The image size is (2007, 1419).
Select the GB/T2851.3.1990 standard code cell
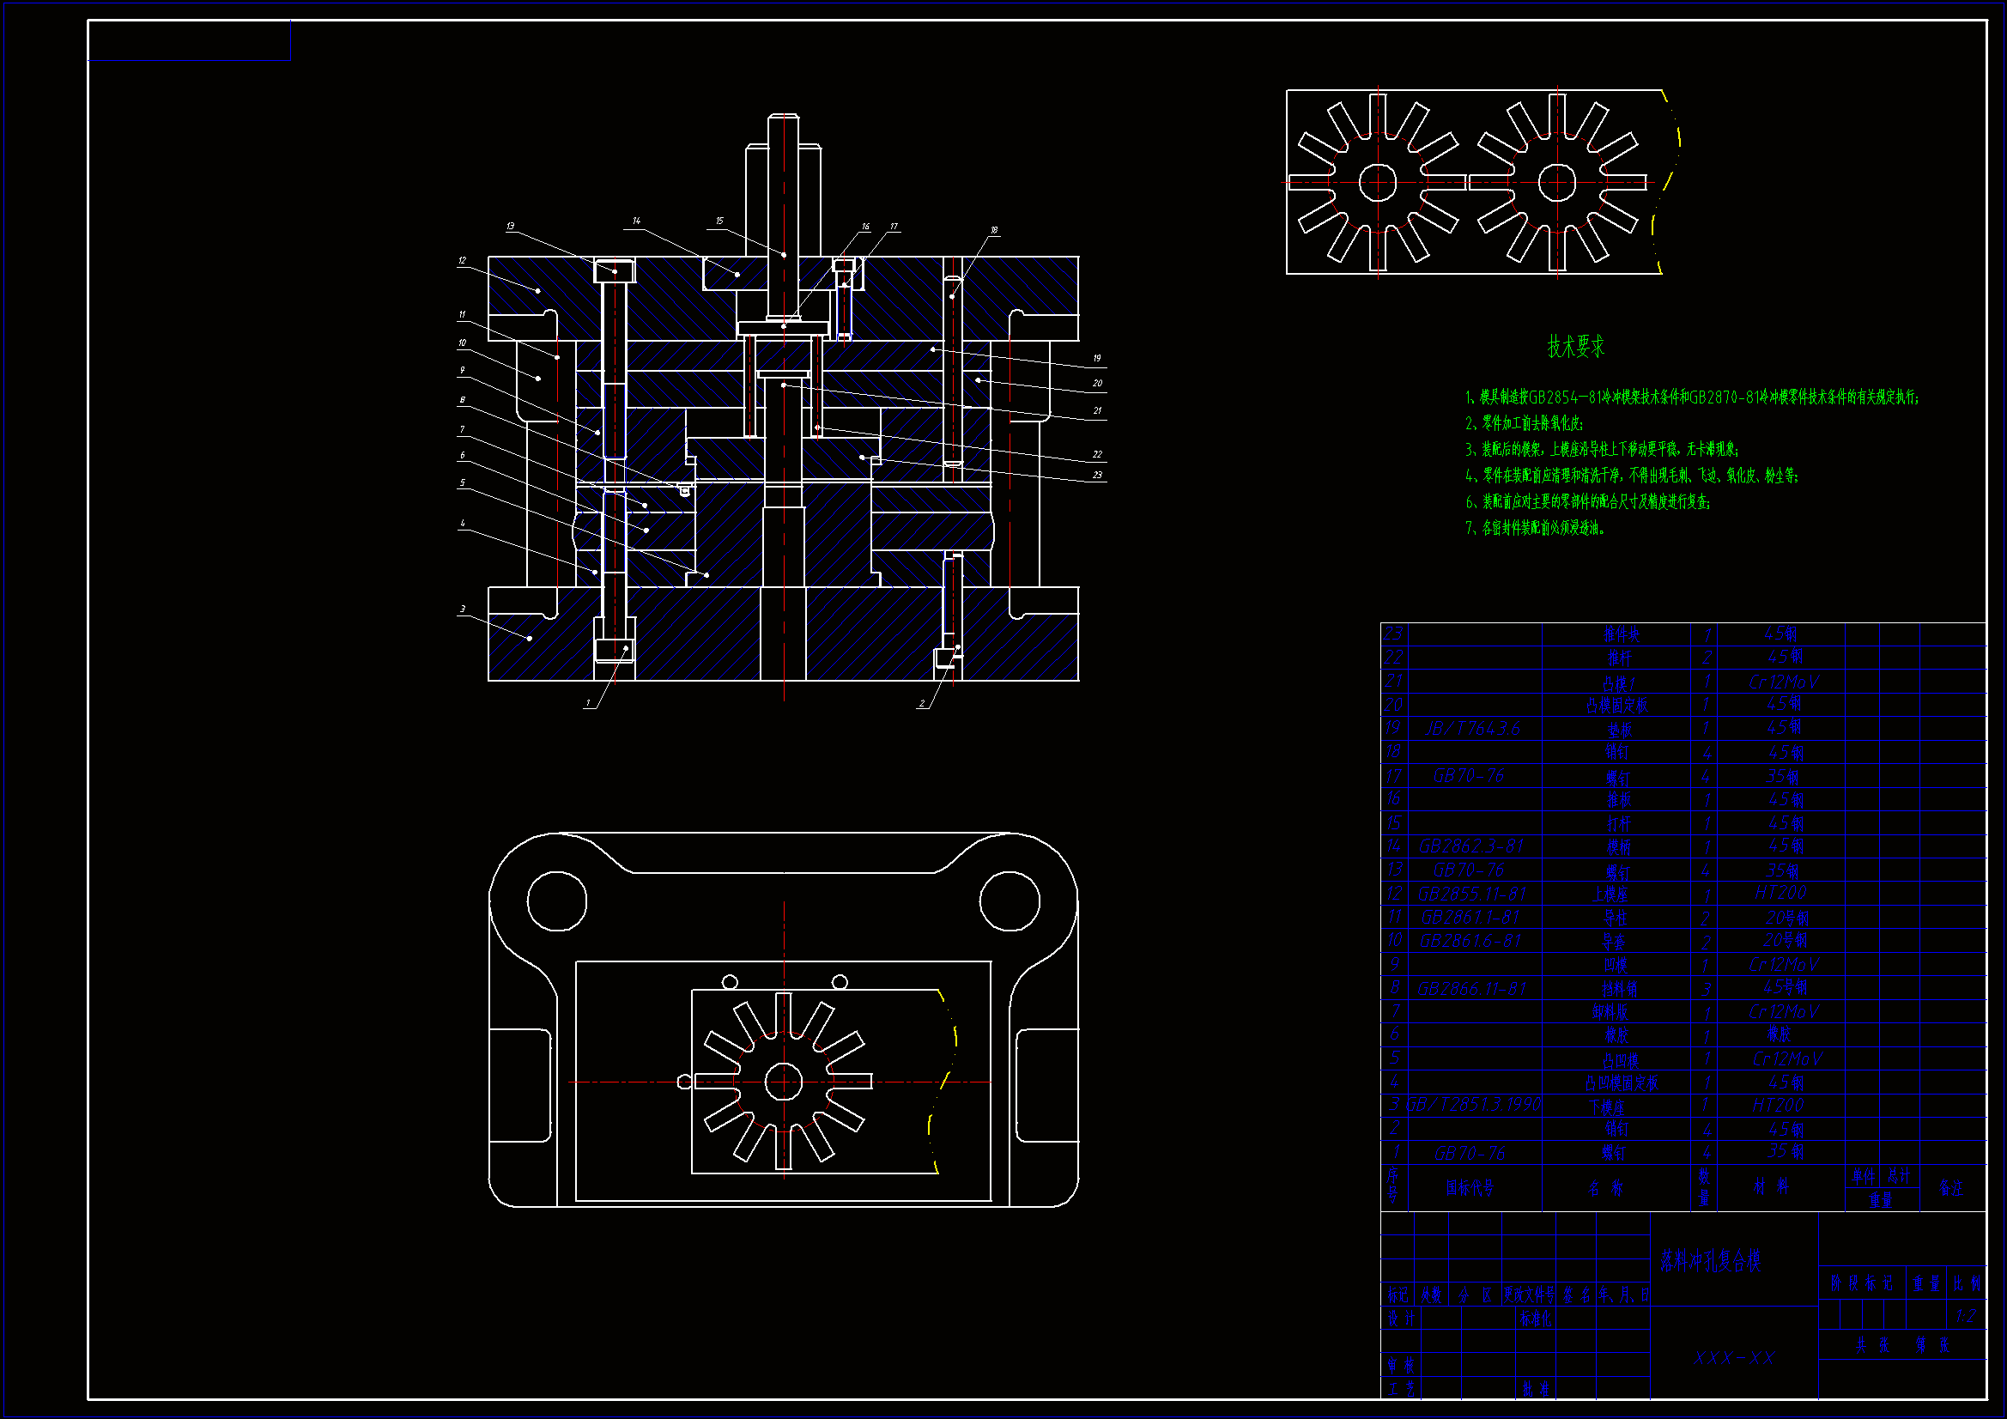coord(1473,1105)
